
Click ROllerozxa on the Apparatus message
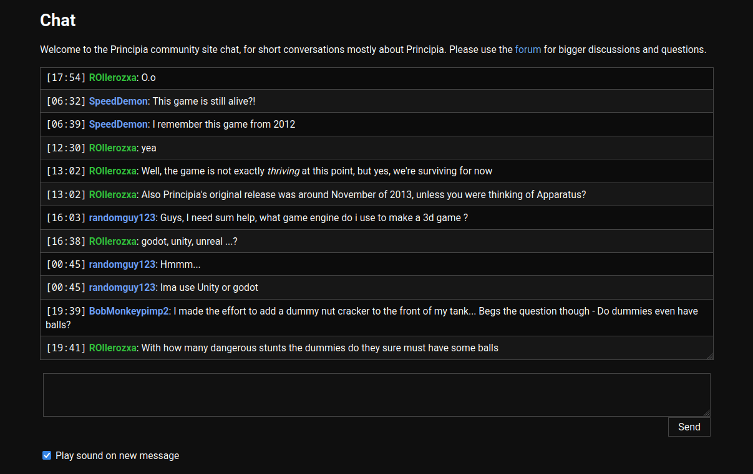tap(113, 194)
